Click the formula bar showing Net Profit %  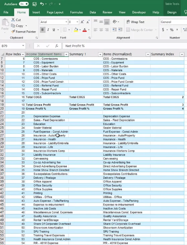pos(125,46)
